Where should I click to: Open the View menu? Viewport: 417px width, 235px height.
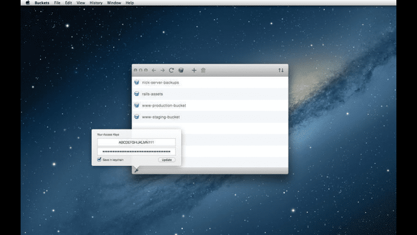pyautogui.click(x=81, y=3)
